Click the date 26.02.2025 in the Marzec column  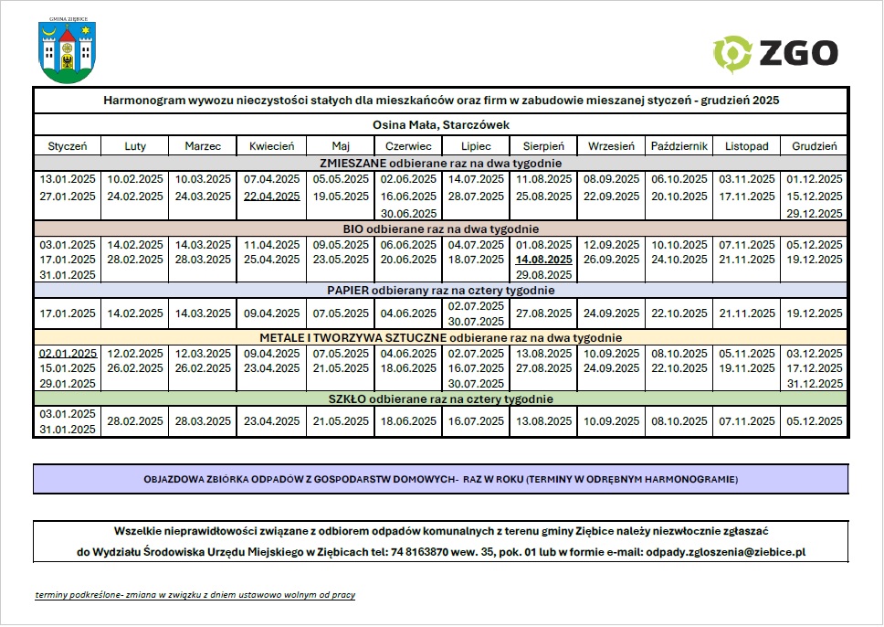pos(203,368)
